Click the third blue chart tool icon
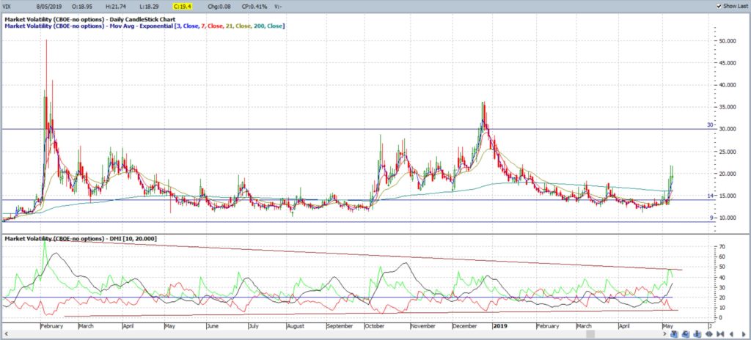Viewport: 751px width, 340px height. [x=697, y=334]
